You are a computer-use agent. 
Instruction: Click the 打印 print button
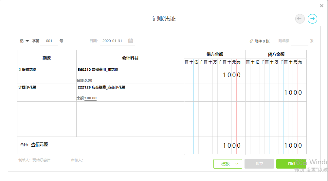point(291,164)
